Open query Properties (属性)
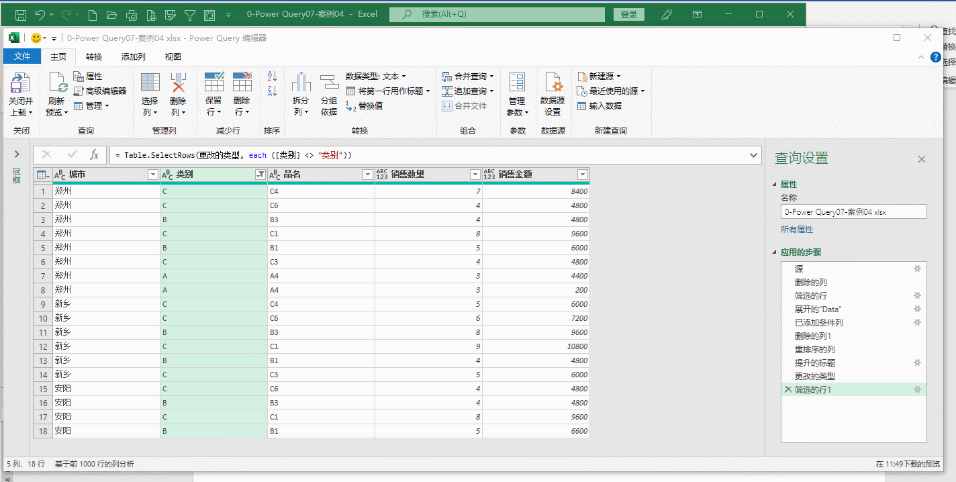Image resolution: width=956 pixels, height=482 pixels. [88, 76]
